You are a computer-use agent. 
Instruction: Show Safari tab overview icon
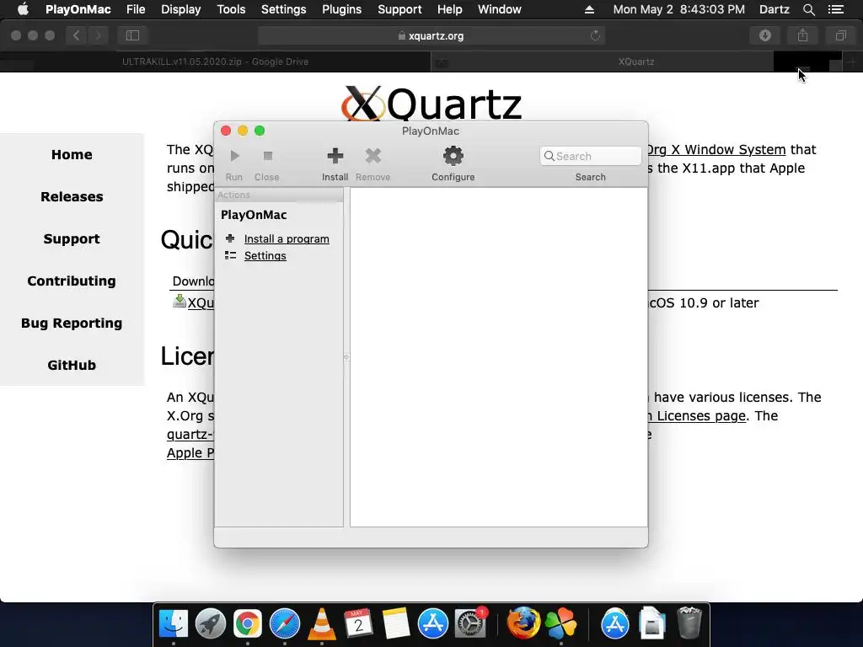coord(840,35)
